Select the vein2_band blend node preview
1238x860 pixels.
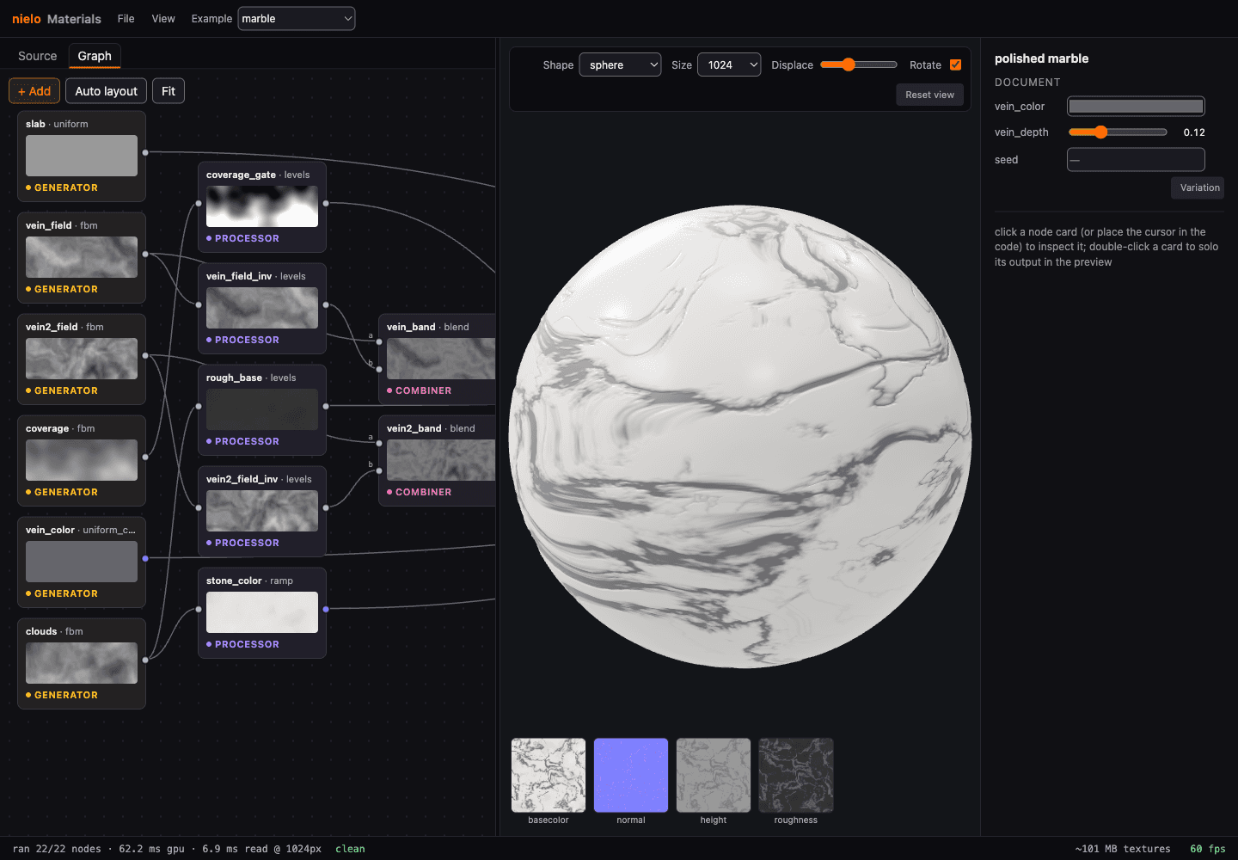pos(441,460)
